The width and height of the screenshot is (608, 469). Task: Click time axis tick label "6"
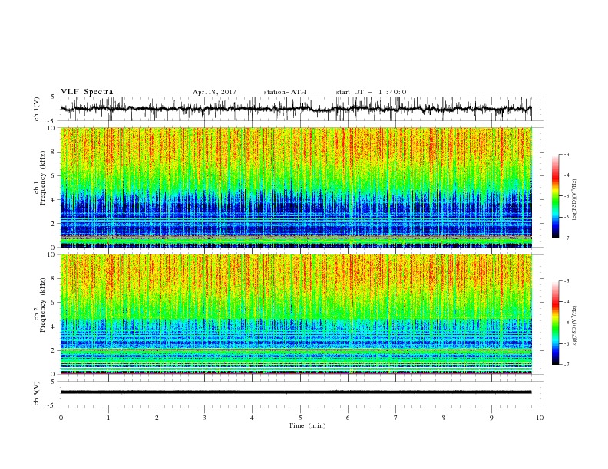(348, 418)
